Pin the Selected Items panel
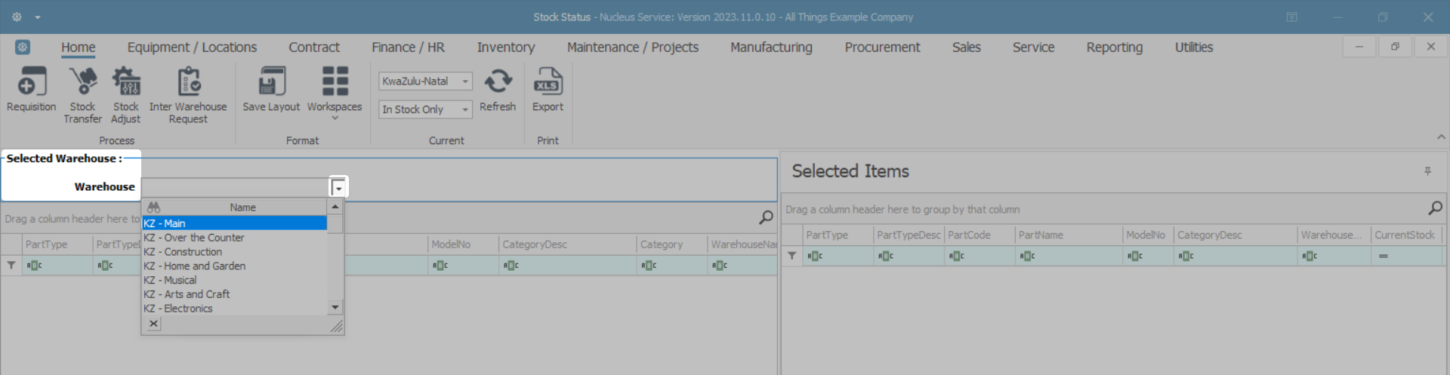The width and height of the screenshot is (1450, 375). click(1427, 171)
